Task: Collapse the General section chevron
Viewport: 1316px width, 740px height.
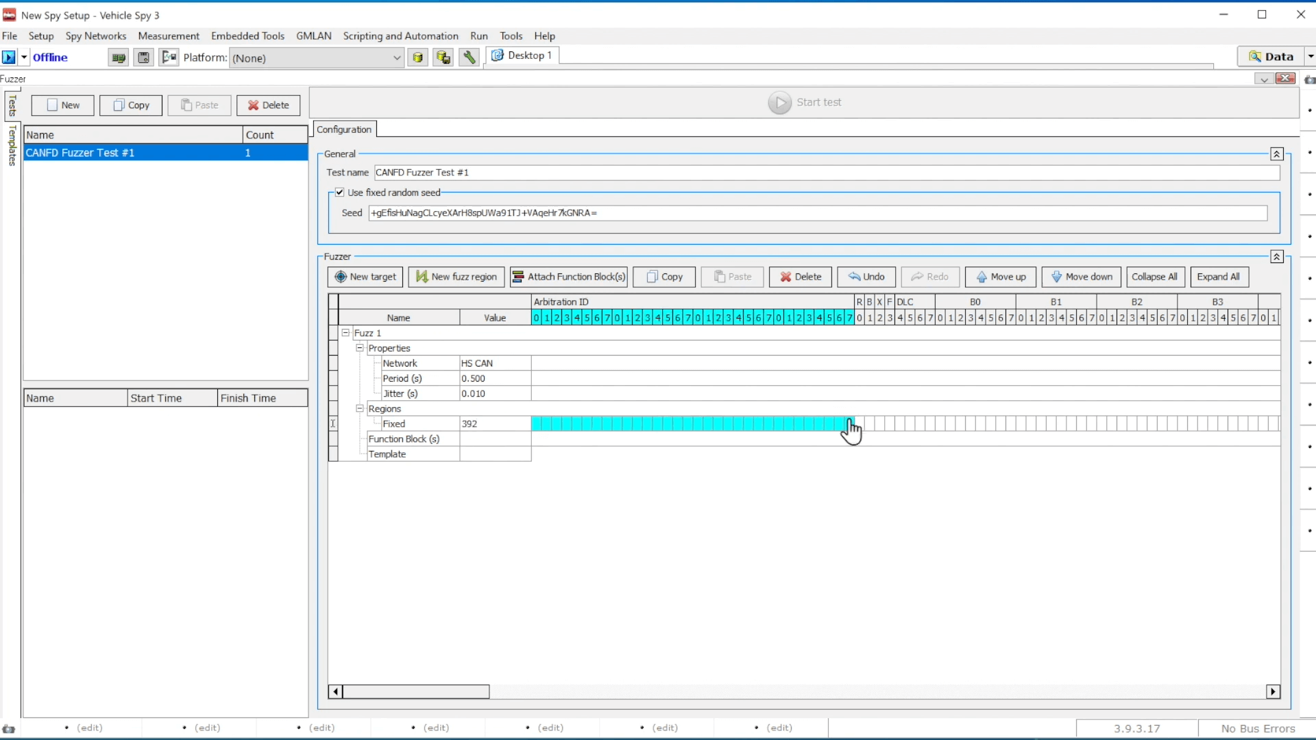Action: point(1276,154)
